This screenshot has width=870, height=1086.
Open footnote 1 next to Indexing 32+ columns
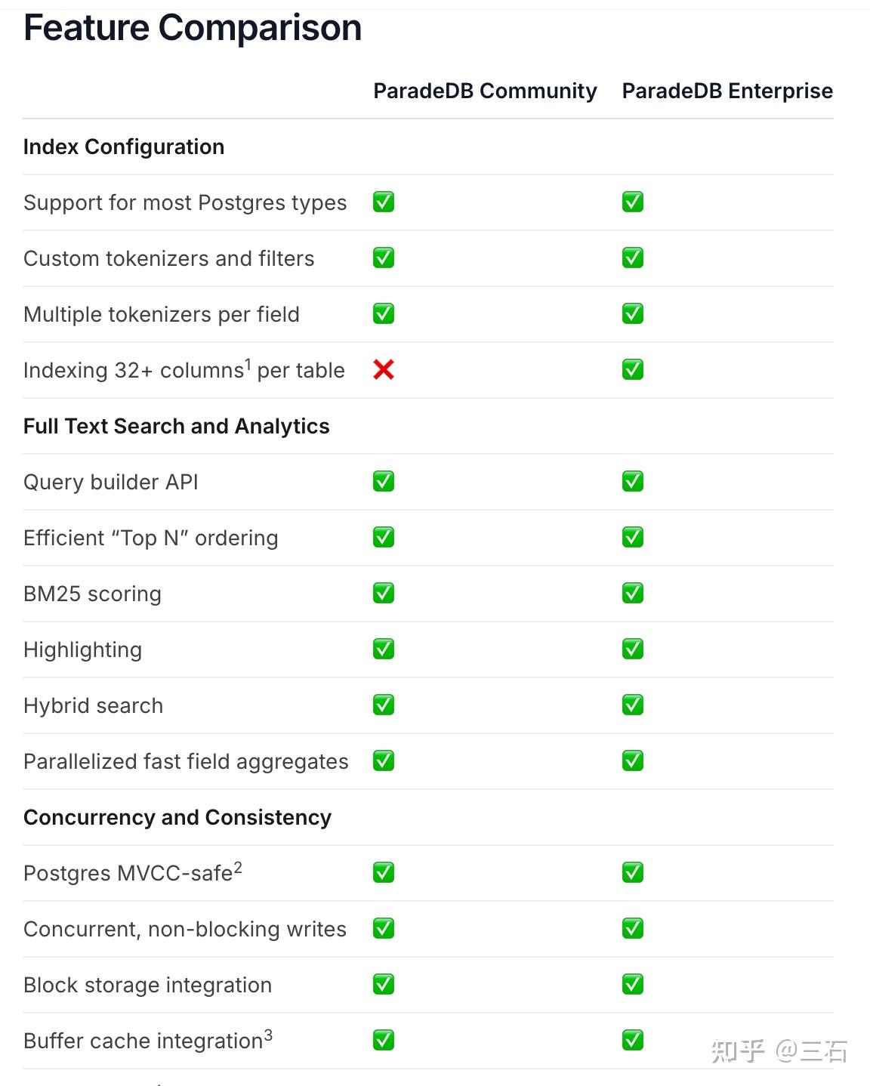tap(248, 363)
